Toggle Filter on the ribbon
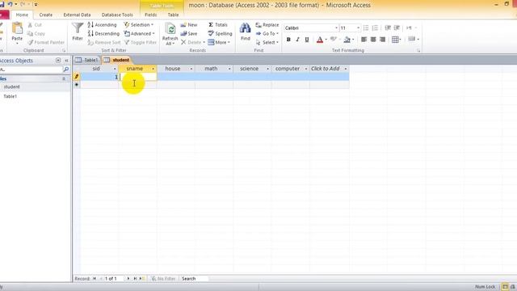Screen dimensions: 517x291 tap(140, 43)
